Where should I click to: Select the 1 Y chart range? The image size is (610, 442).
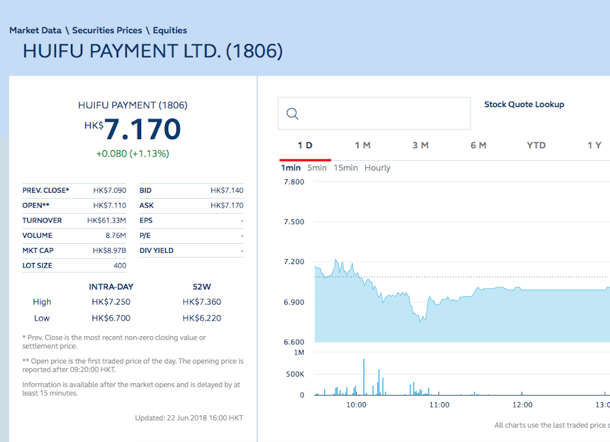(594, 146)
